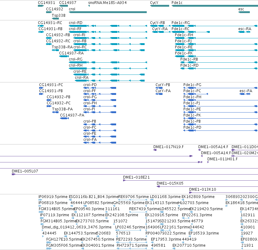Select protein crol-PF
This screenshot has width=258, height=250.
click(100, 94)
